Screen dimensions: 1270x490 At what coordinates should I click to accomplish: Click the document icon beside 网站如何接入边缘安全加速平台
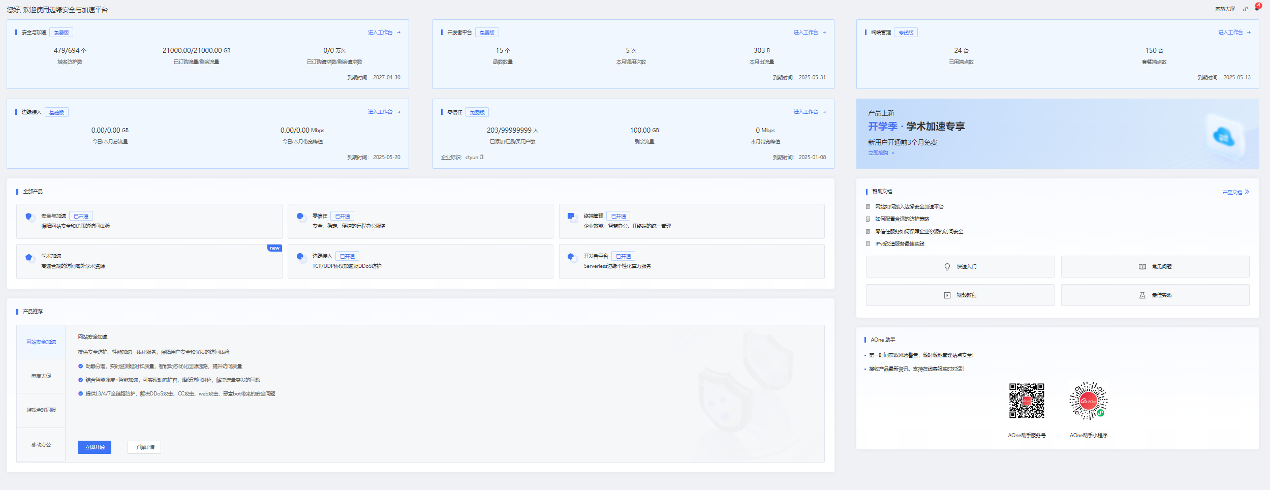pyautogui.click(x=868, y=207)
